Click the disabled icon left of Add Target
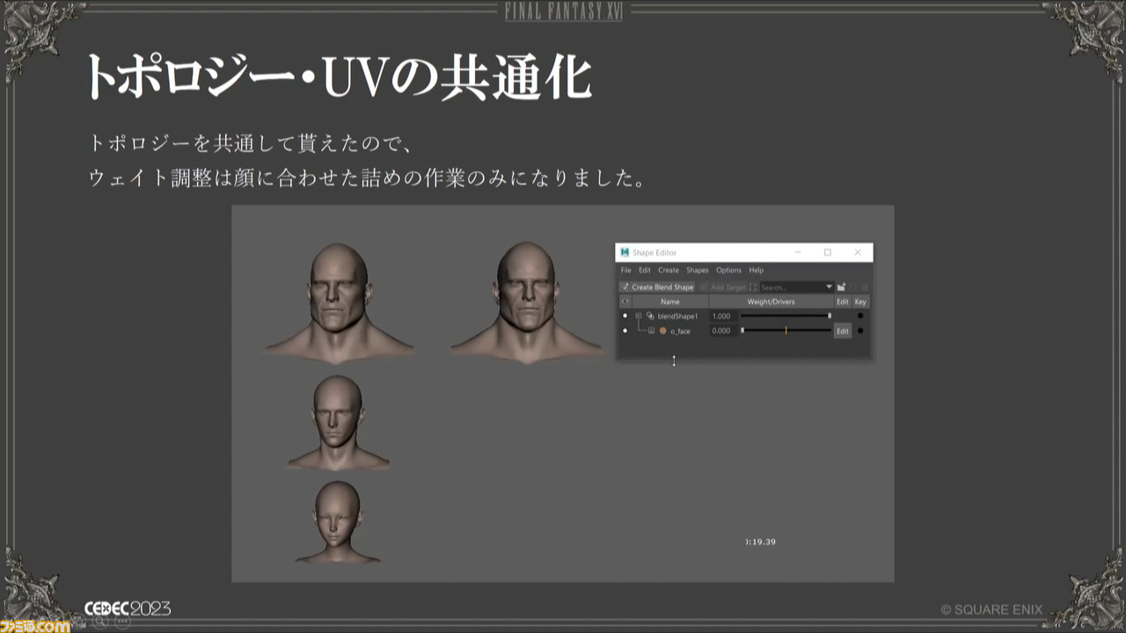Viewport: 1126px width, 633px height. 704,287
